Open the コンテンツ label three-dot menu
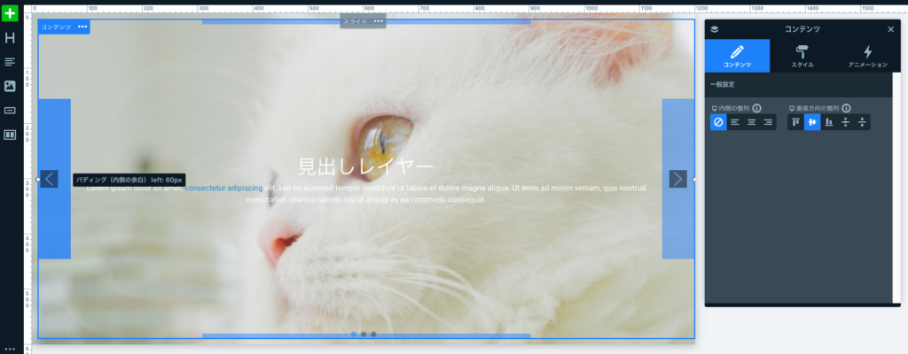 (82, 27)
